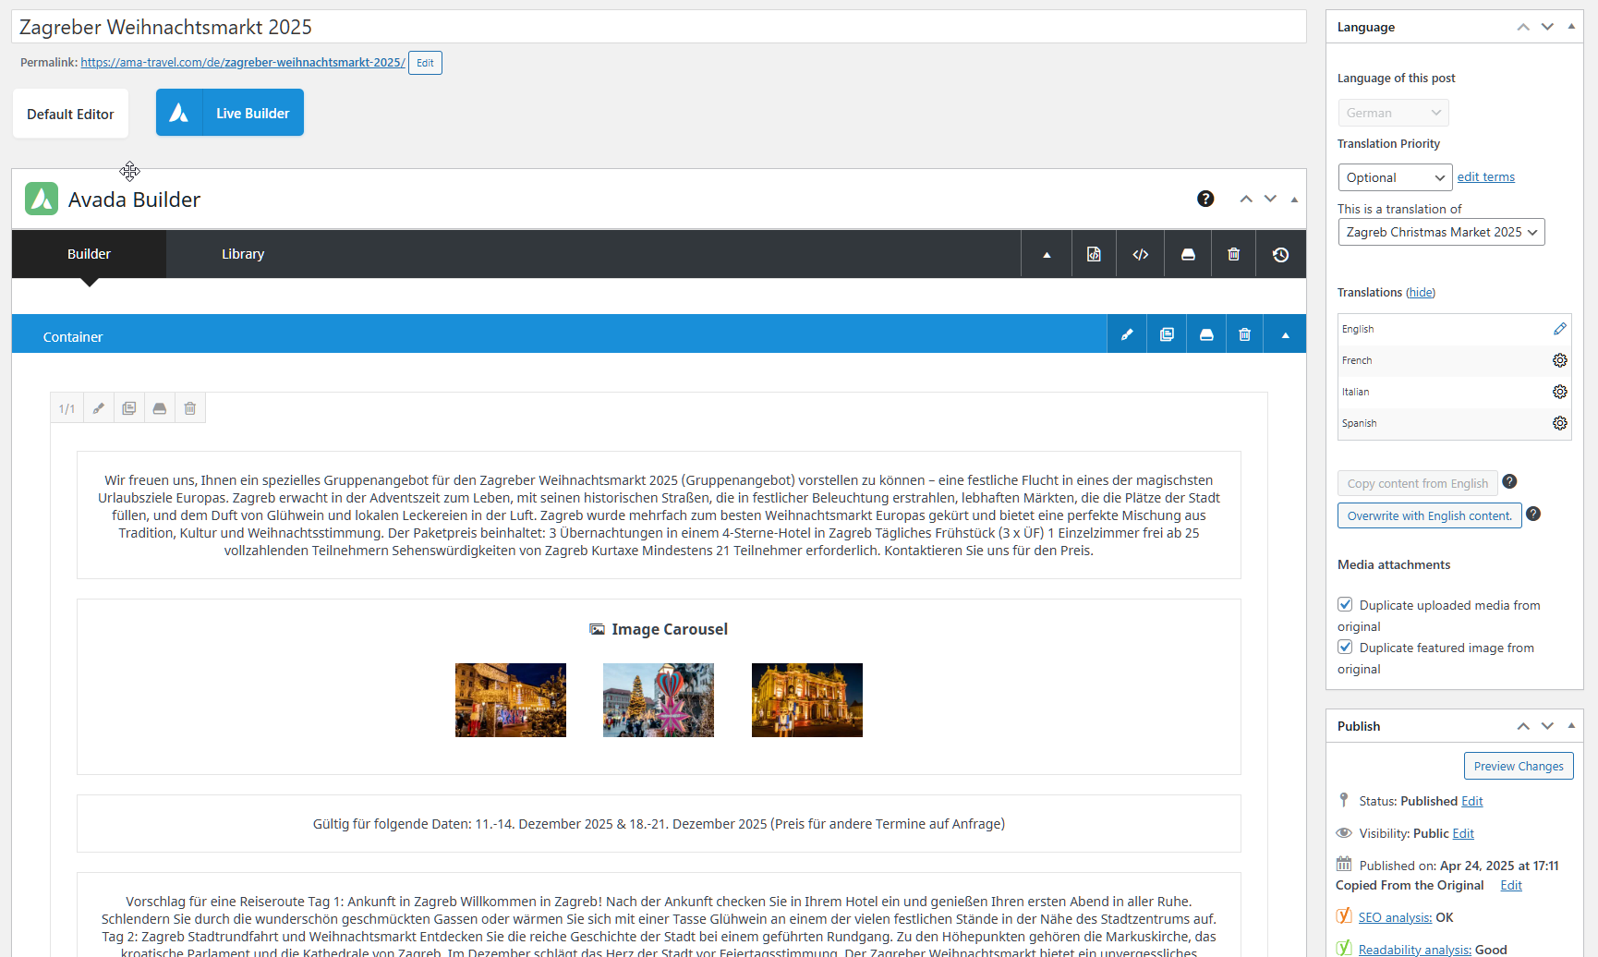Open the 'This is a translation of' dropdown

coord(1441,232)
